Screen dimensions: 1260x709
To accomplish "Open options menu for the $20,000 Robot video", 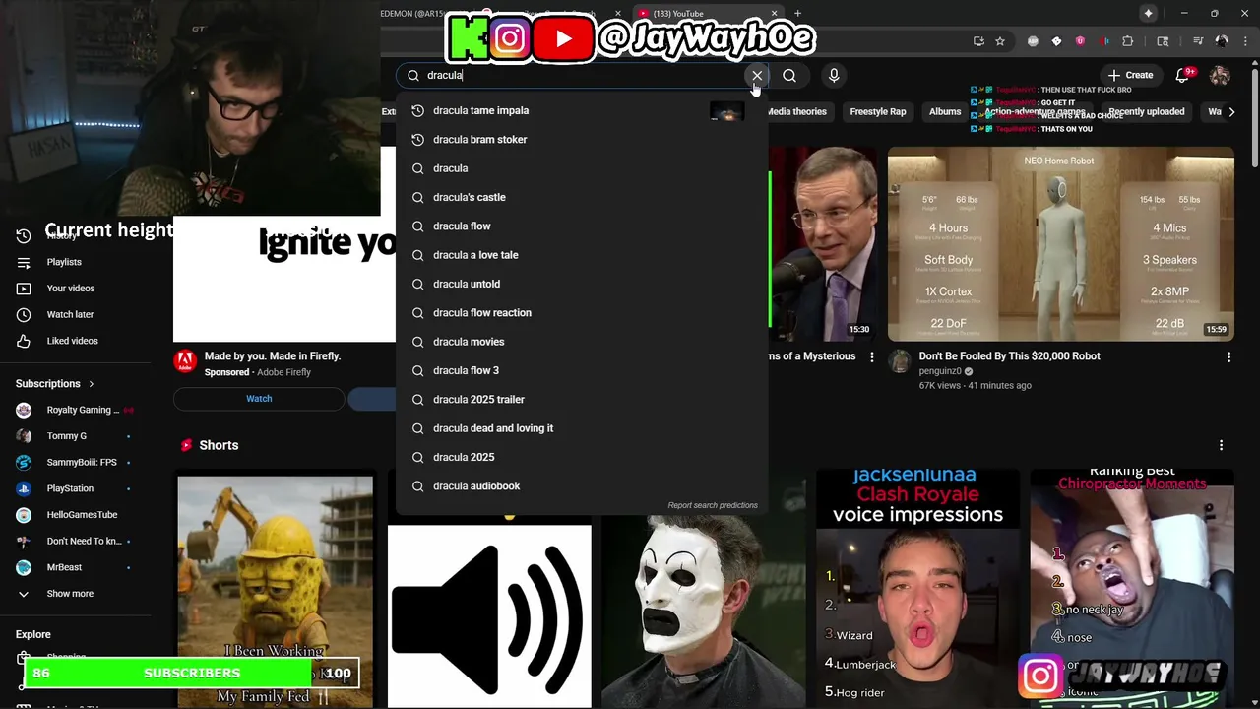I will 1228,357.
